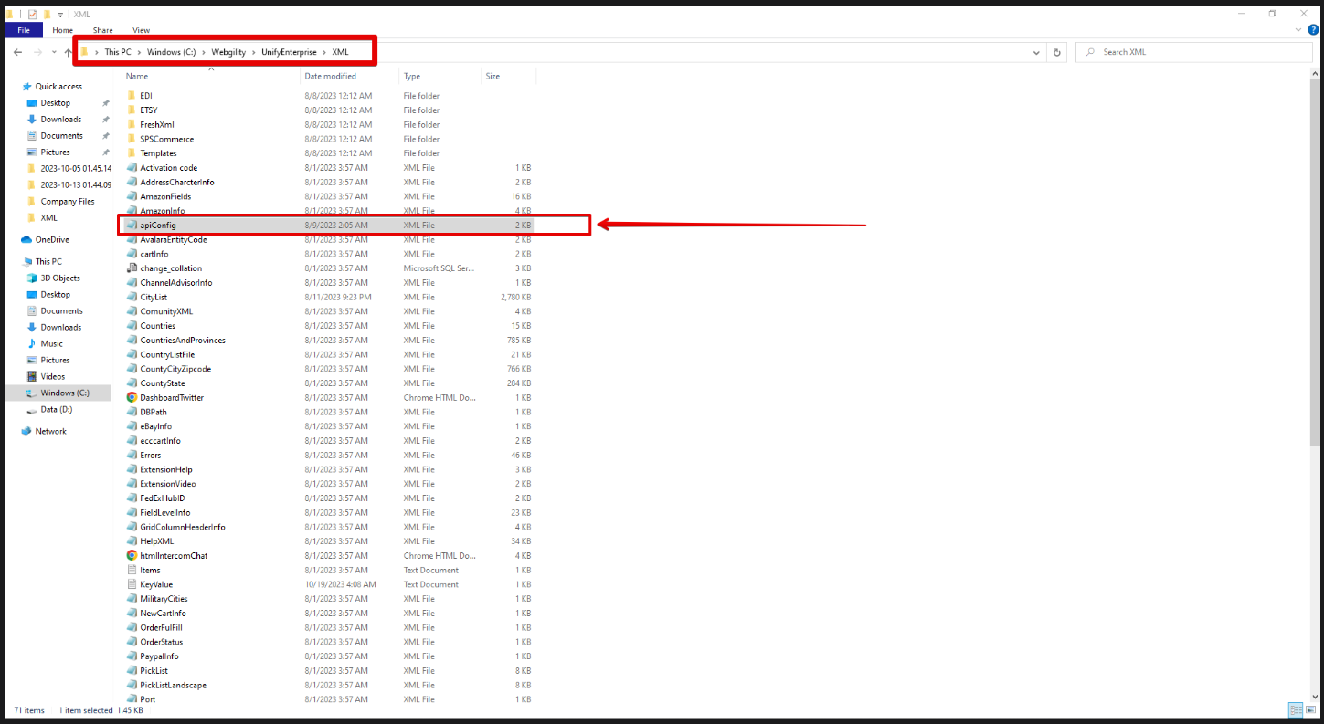Screen dimensions: 1324x724
Task: Click the change_collation SQL file icon
Action: click(x=132, y=268)
